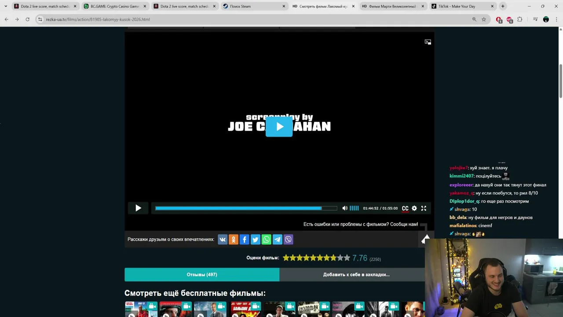563x317 pixels.
Task: Open the Отзывы (497) reviews tab
Action: click(x=202, y=274)
